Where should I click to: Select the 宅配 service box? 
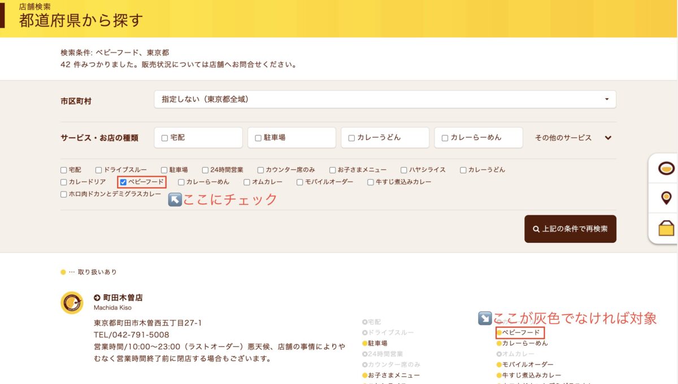click(x=198, y=138)
